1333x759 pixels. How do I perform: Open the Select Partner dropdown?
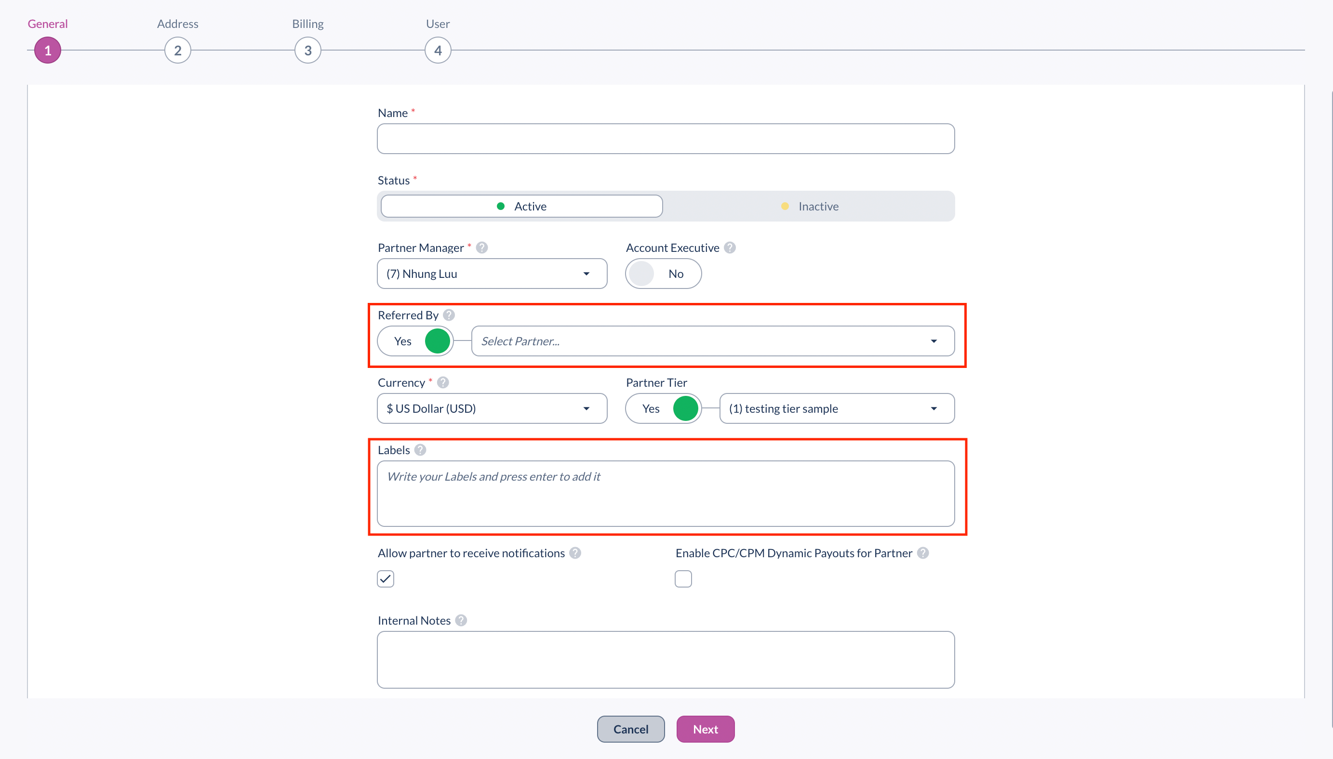click(712, 341)
